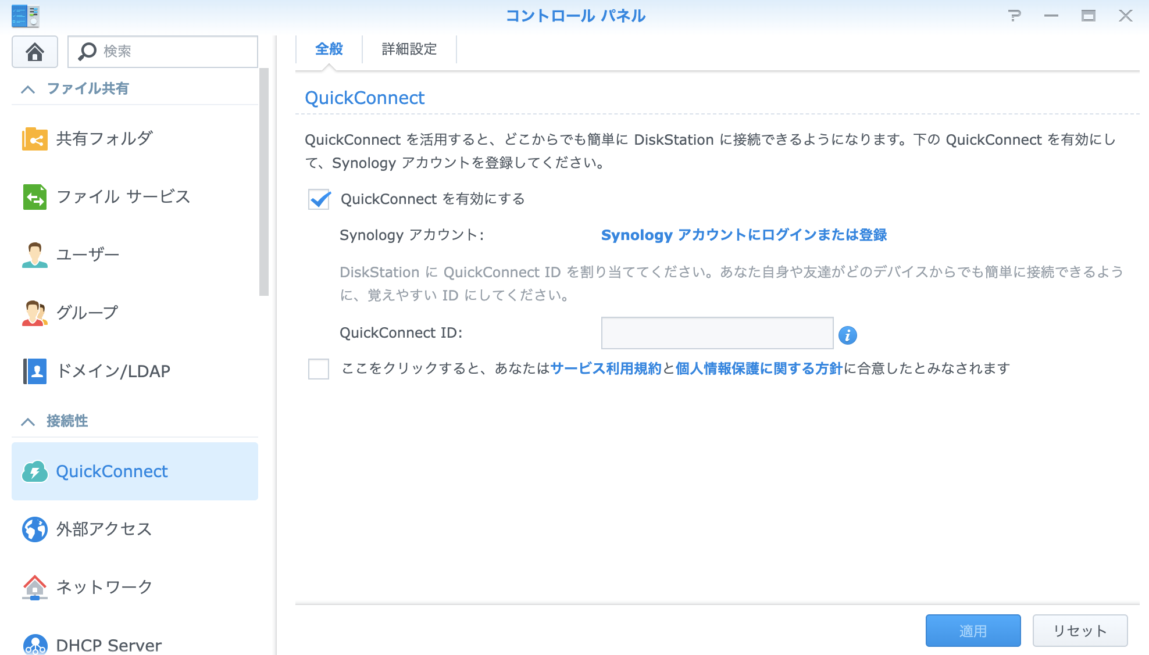This screenshot has width=1149, height=655.
Task: Click the search magnifier icon
Action: [x=87, y=52]
